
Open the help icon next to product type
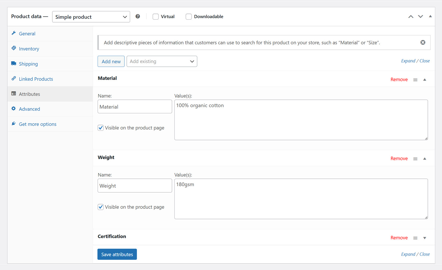(138, 16)
